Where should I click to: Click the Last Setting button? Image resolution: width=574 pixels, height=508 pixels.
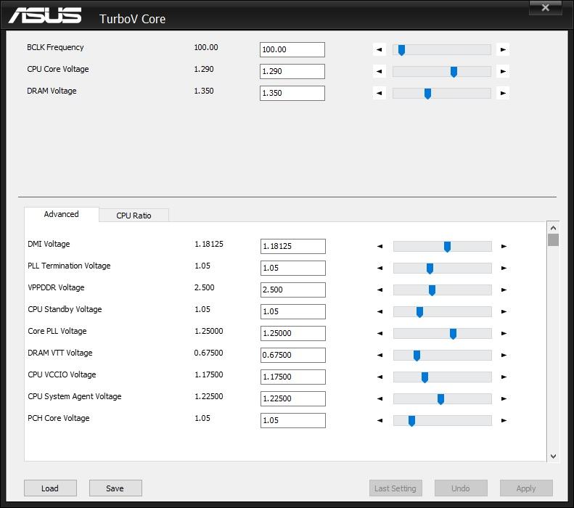point(395,488)
